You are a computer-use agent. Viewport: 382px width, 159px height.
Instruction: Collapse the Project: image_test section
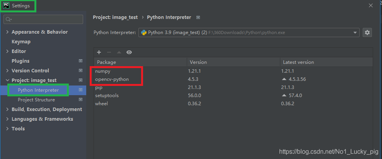[x=7, y=80]
